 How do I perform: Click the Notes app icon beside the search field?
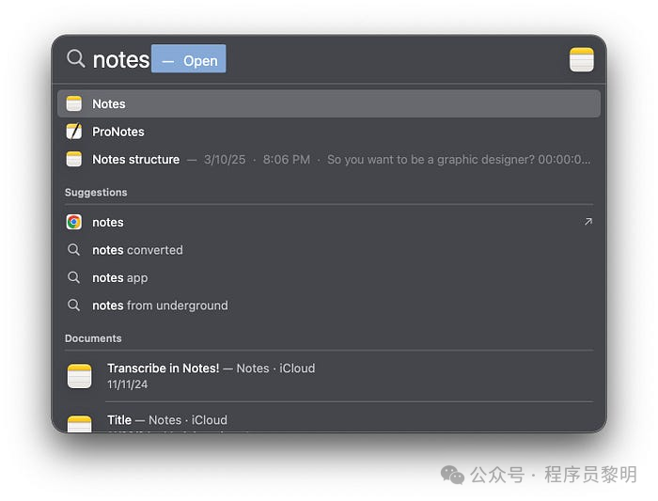581,60
